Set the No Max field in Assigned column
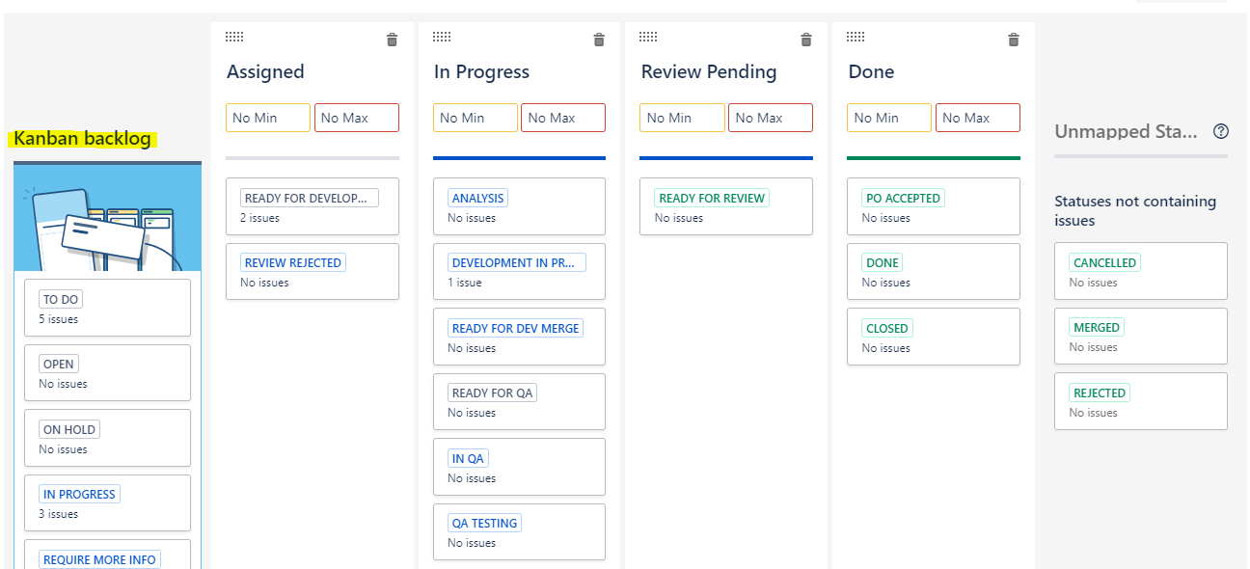This screenshot has width=1250, height=569. [x=357, y=118]
